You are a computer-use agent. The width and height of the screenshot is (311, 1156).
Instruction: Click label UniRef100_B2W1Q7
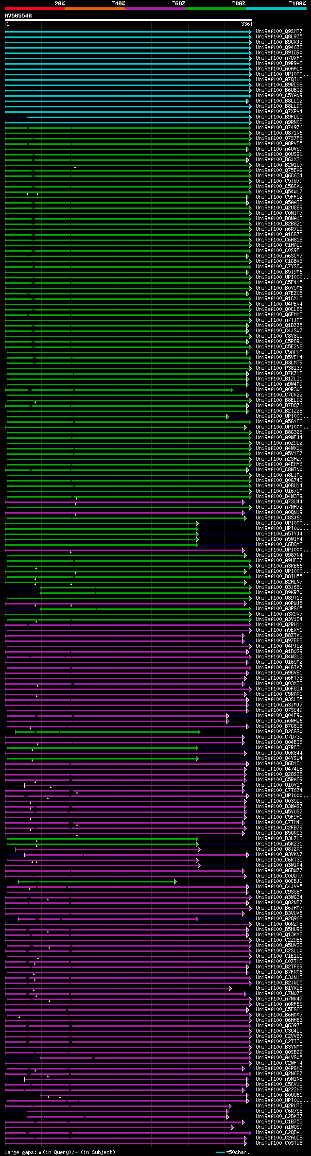(x=279, y=165)
